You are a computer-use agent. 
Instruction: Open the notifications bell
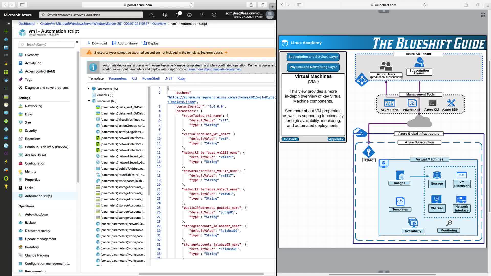(x=177, y=15)
